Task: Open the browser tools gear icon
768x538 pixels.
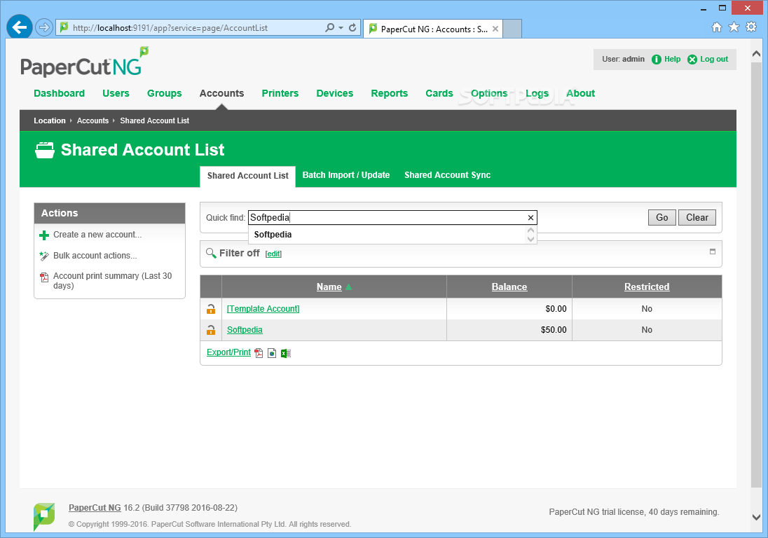Action: click(751, 27)
